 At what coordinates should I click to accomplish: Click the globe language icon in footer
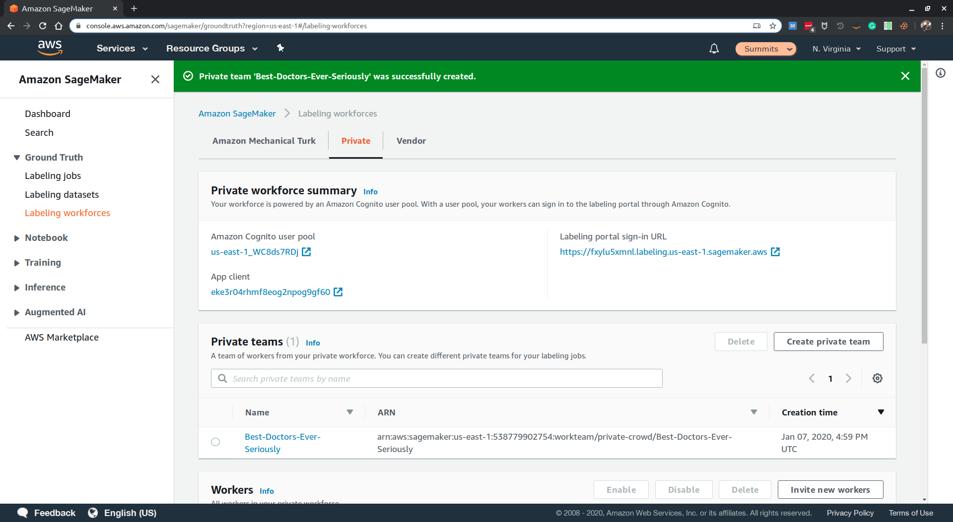(x=93, y=513)
